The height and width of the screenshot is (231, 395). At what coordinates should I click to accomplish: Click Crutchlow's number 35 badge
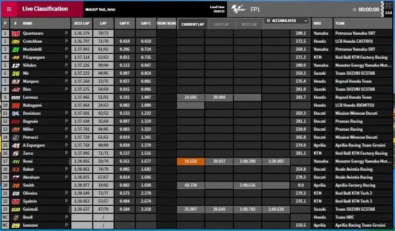click(x=15, y=41)
